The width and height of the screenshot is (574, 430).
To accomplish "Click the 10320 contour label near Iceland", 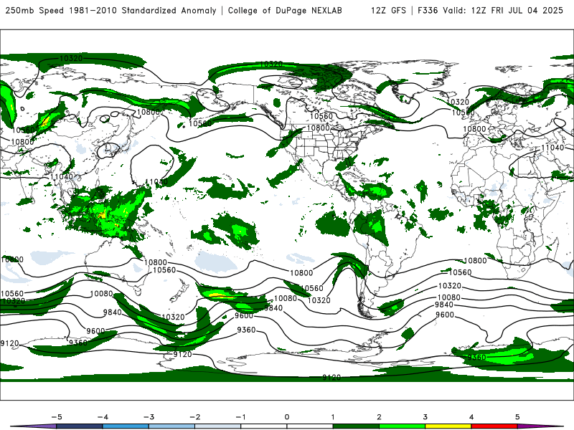I will click(458, 102).
